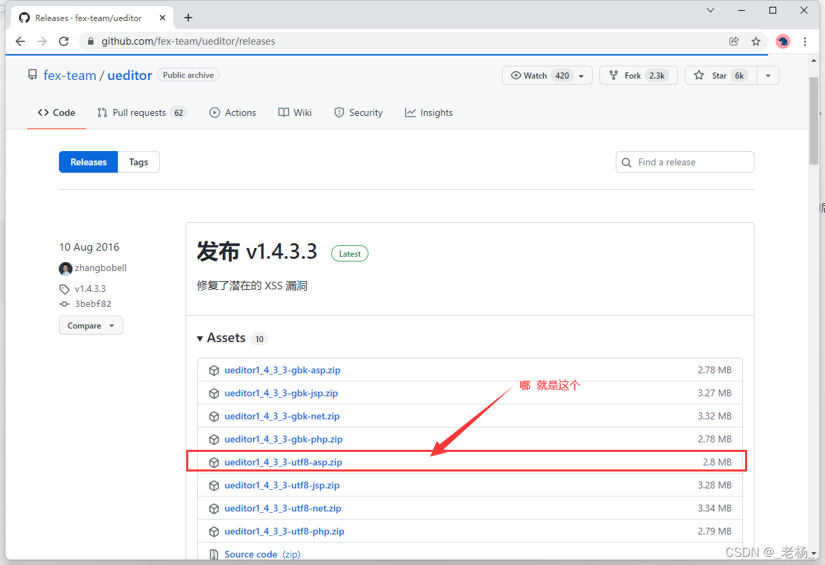The width and height of the screenshot is (825, 565).
Task: Click the page vertical scrollbar thumb
Action: (814, 121)
